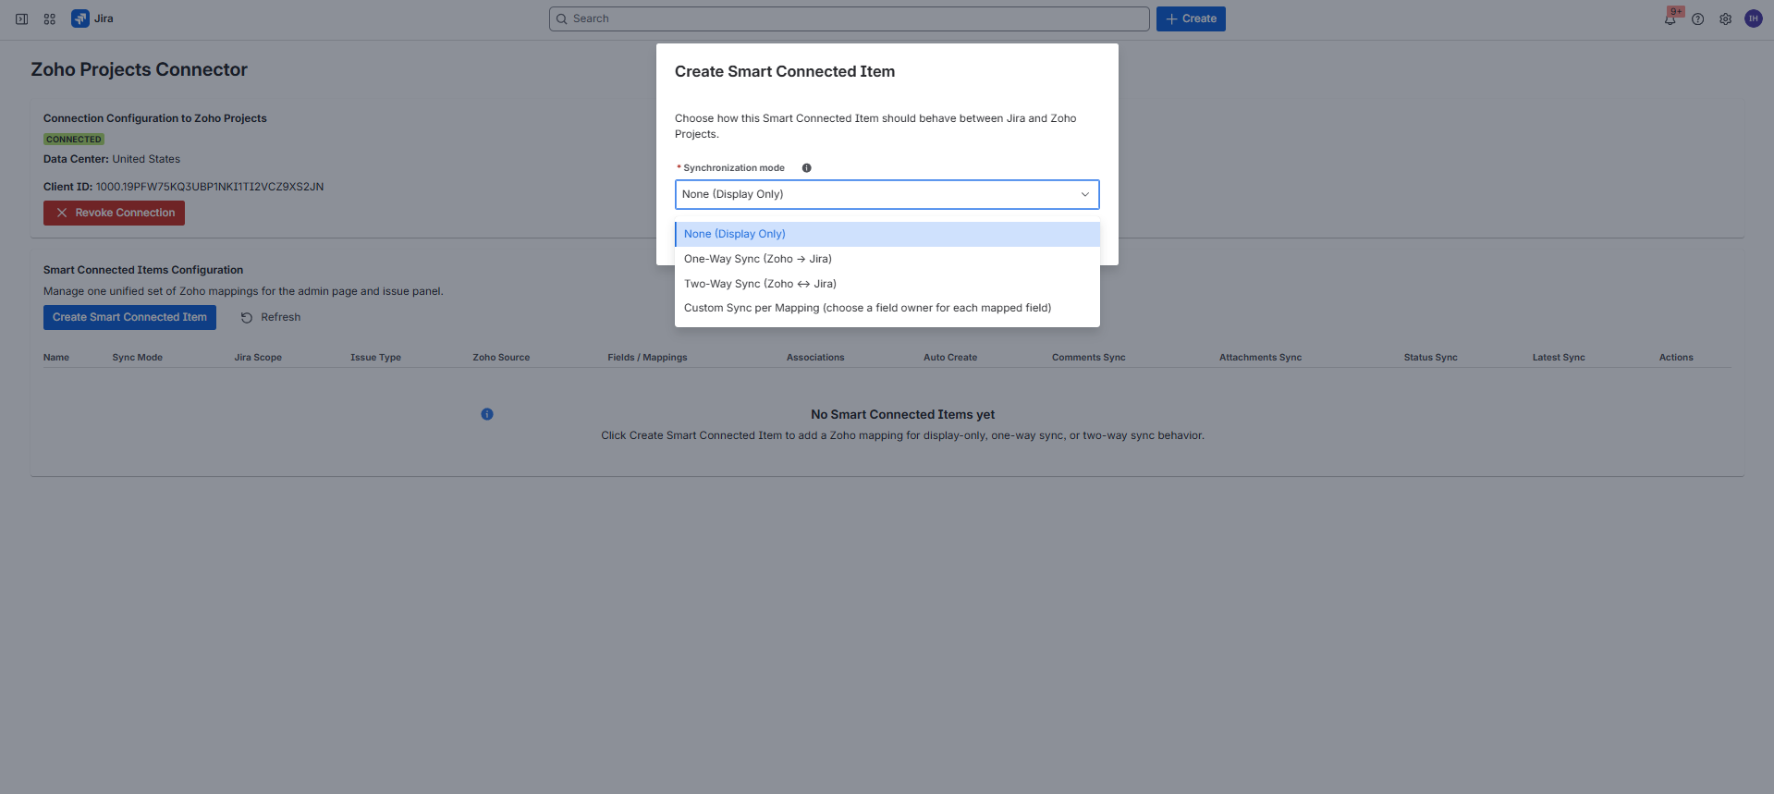
Task: Click the search magnifier icon
Action: [x=561, y=18]
